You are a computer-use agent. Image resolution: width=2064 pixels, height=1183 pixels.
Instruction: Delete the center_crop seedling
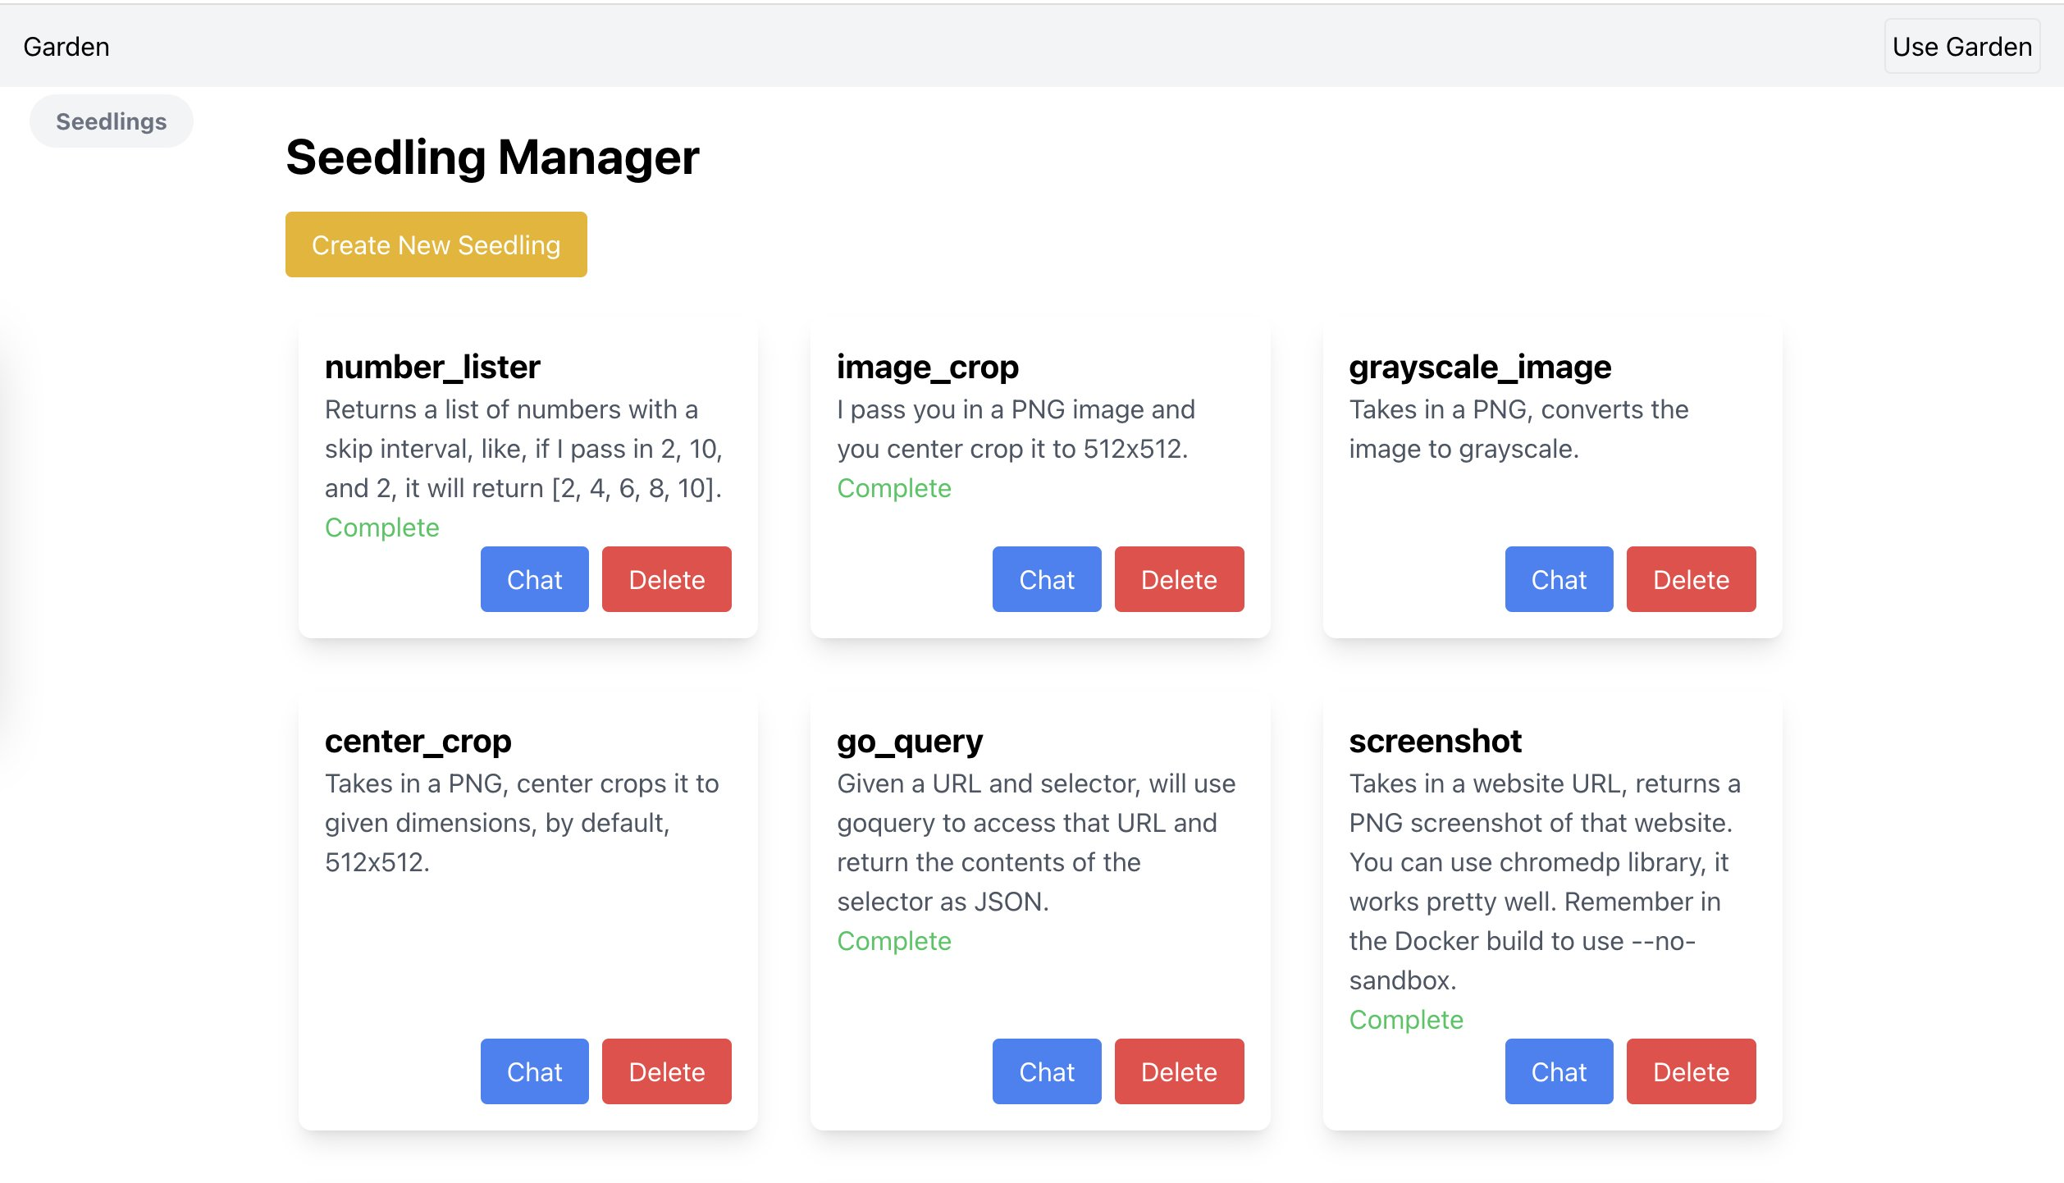coord(666,1072)
